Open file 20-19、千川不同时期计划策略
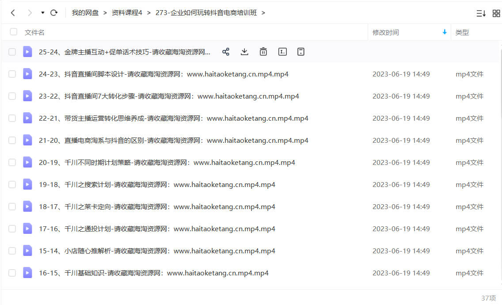 pos(167,162)
